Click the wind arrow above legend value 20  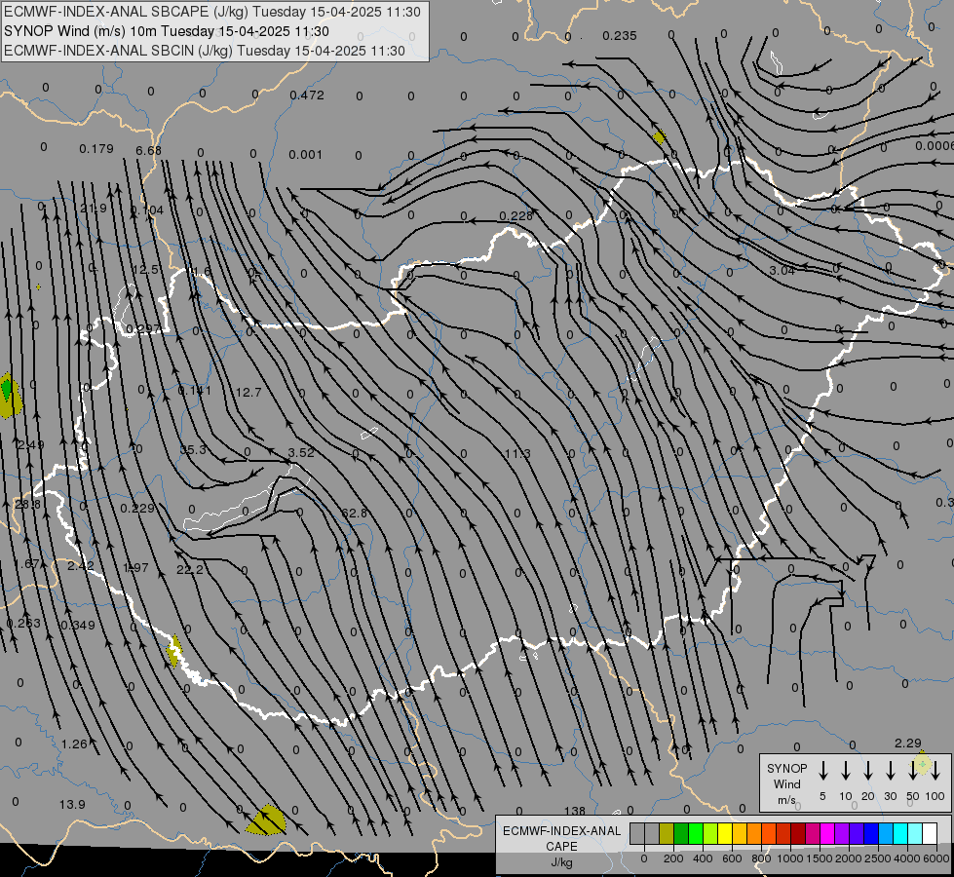pyautogui.click(x=868, y=771)
